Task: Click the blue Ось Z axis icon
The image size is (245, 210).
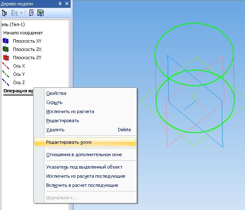Action: click(x=6, y=82)
